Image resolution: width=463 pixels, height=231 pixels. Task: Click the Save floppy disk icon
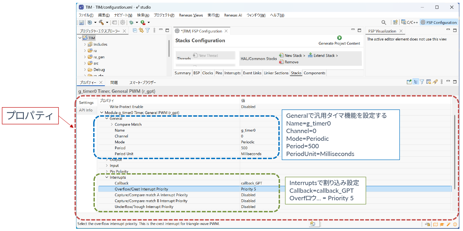pos(81,22)
